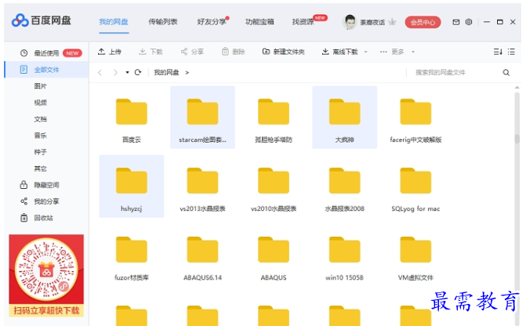Click the Baidu Netdisk logo
Image resolution: width=526 pixels, height=326 pixels.
pos(42,20)
